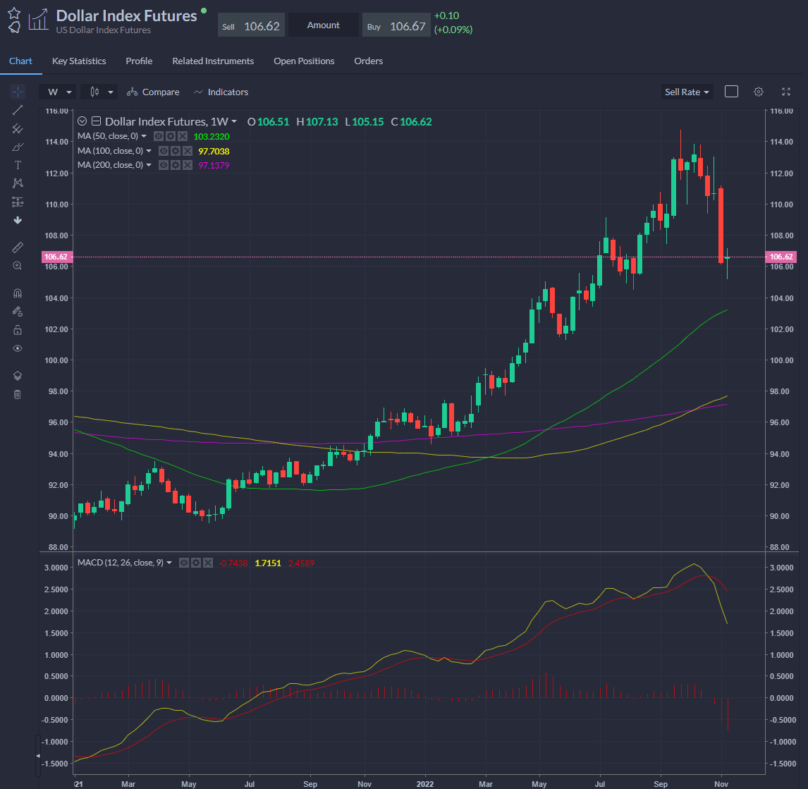Select the down arrow marker tool

[x=18, y=221]
